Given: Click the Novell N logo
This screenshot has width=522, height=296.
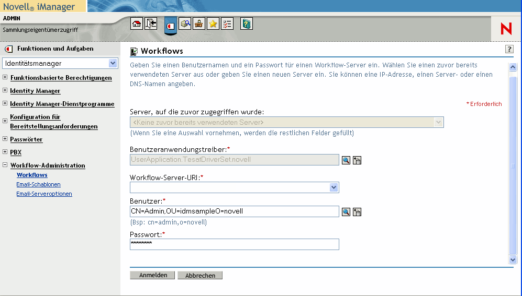Looking at the screenshot, I should [506, 29].
